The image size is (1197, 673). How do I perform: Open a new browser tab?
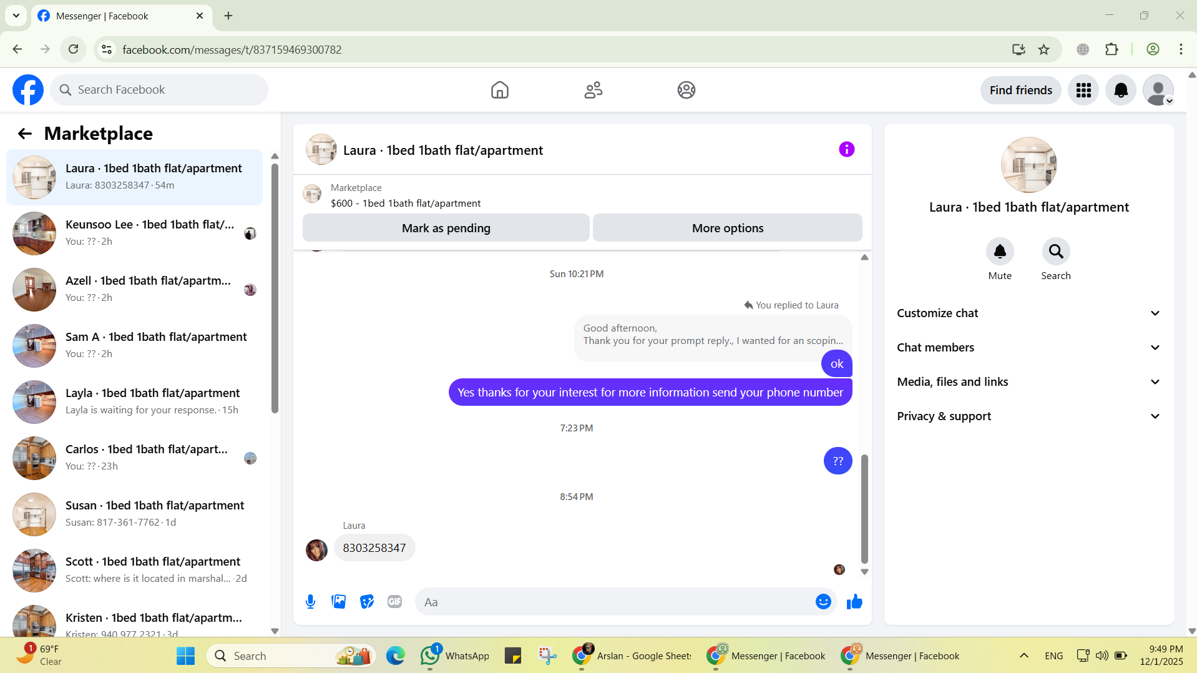click(228, 16)
